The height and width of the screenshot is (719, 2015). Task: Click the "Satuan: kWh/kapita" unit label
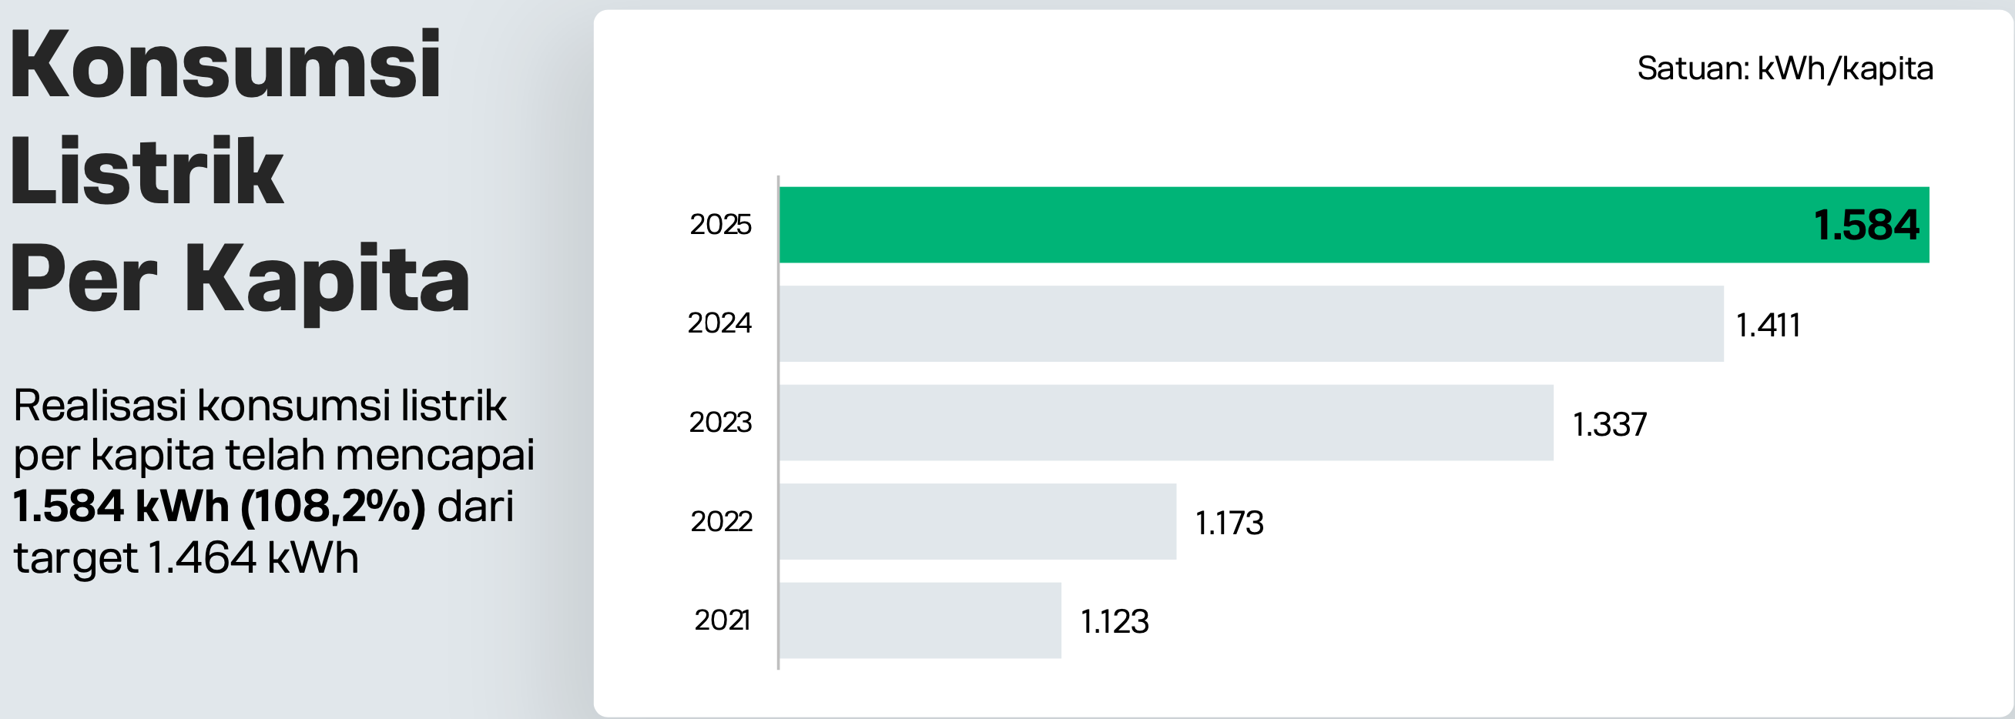pos(1785,69)
